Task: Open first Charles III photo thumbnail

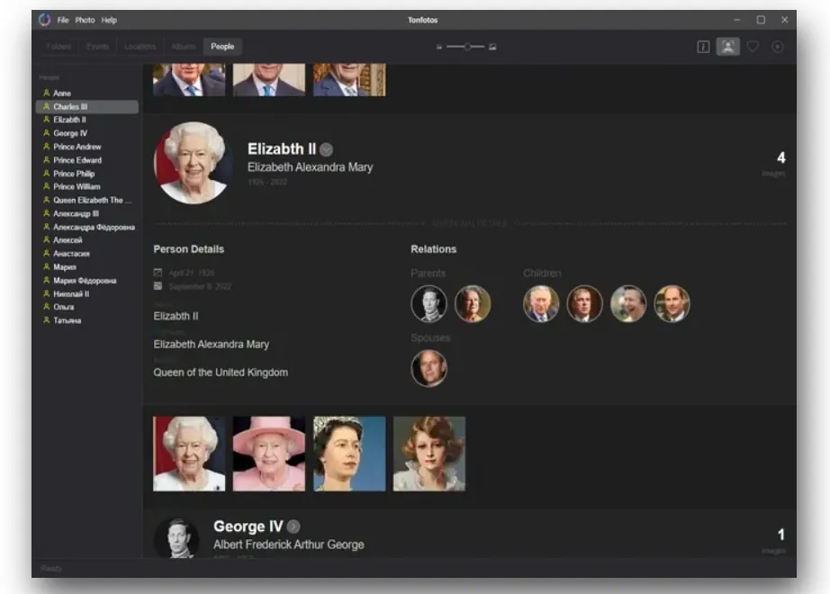Action: pos(189,80)
